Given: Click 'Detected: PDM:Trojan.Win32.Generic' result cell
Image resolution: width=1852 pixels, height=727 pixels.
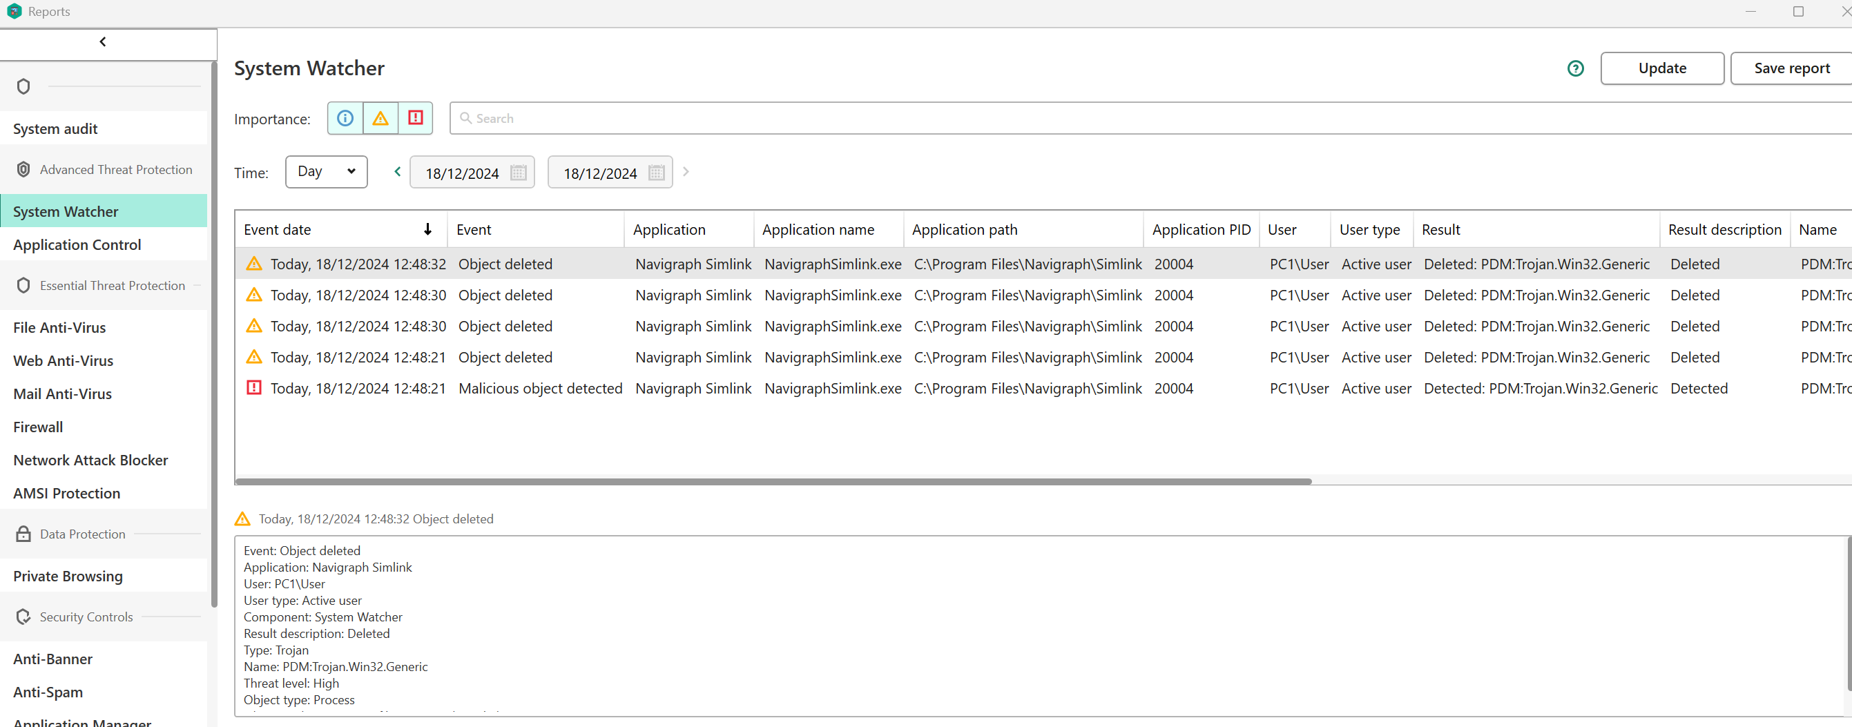Looking at the screenshot, I should [x=1541, y=389].
